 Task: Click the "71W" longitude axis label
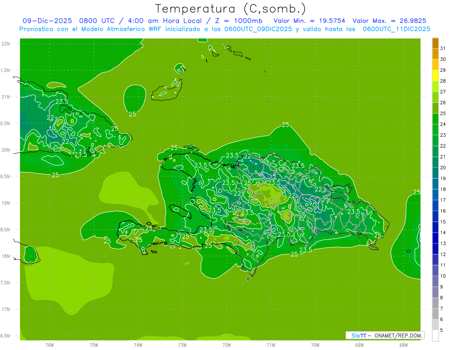tap(271, 345)
